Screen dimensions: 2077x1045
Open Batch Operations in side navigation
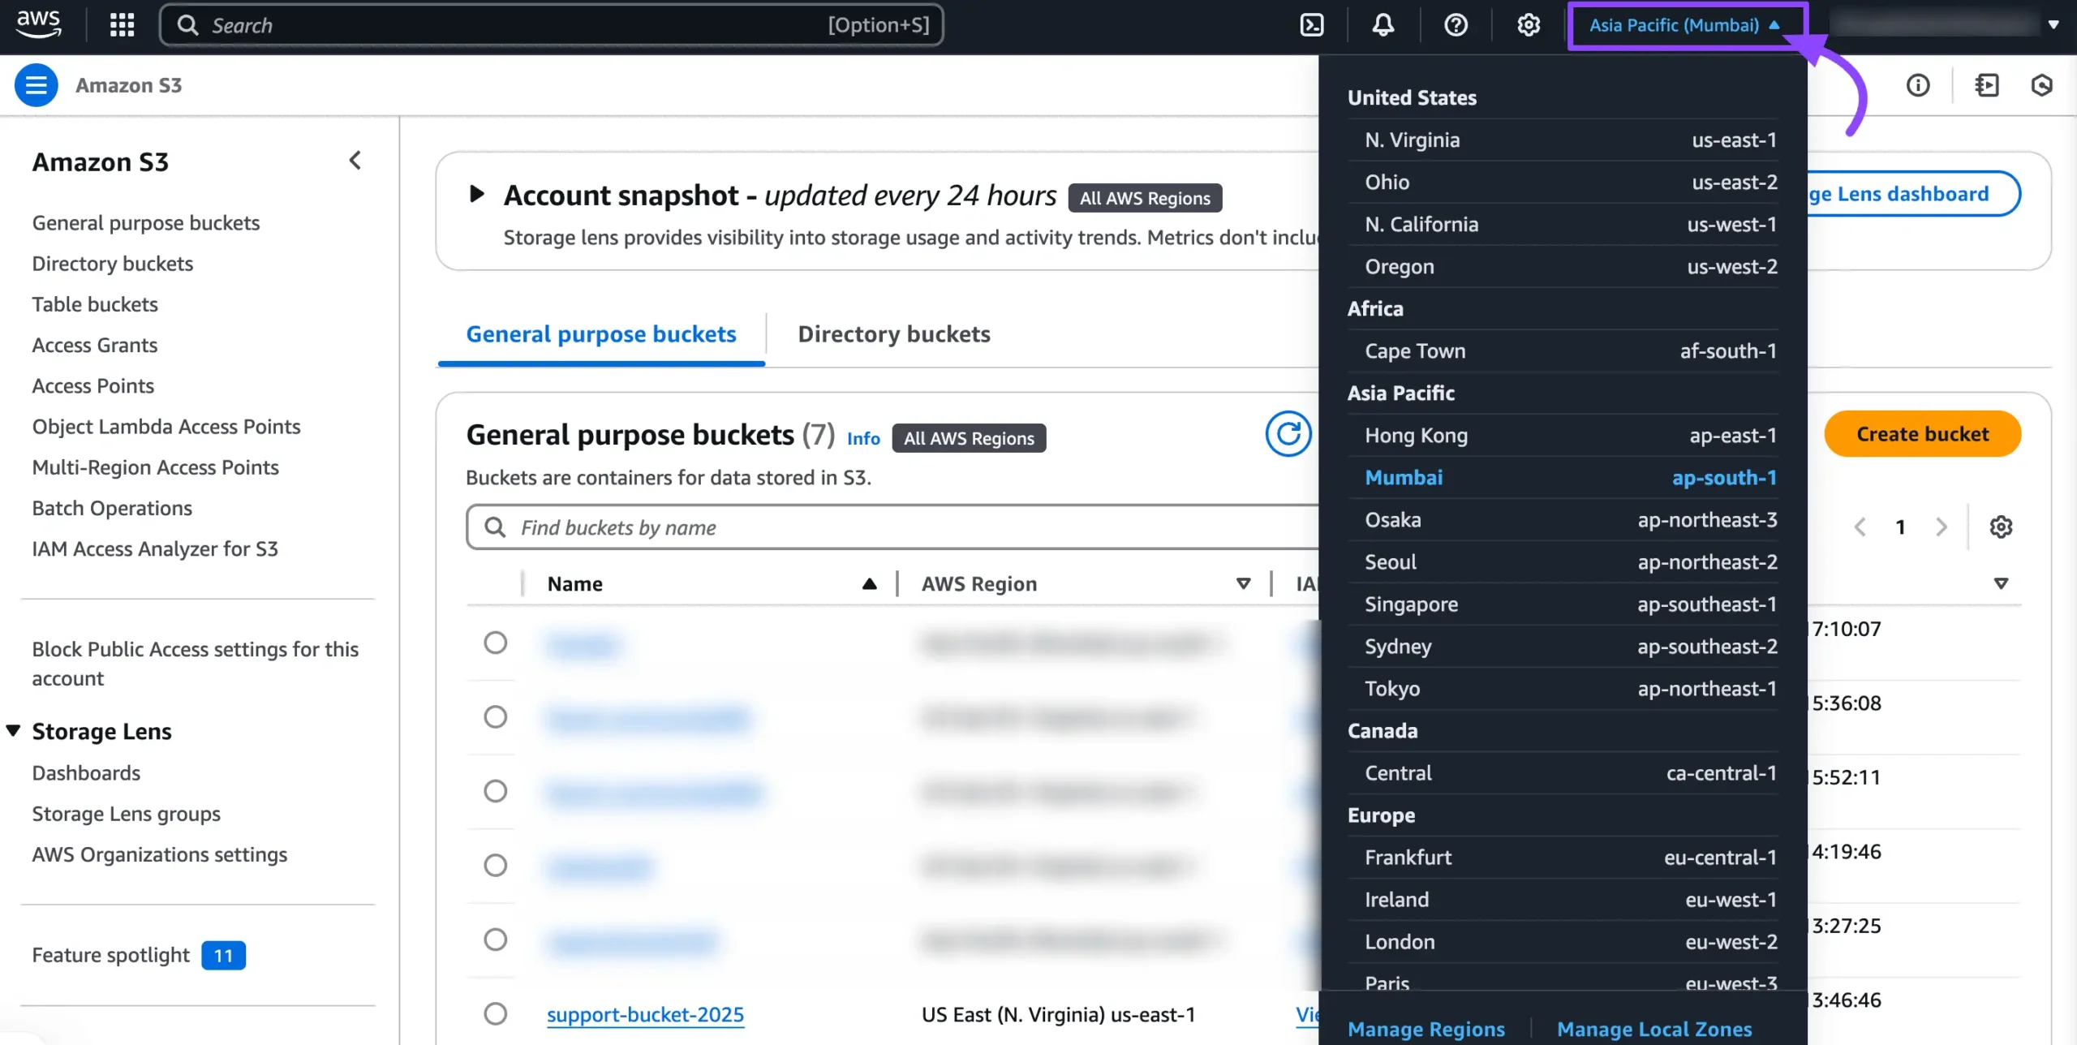pos(112,509)
